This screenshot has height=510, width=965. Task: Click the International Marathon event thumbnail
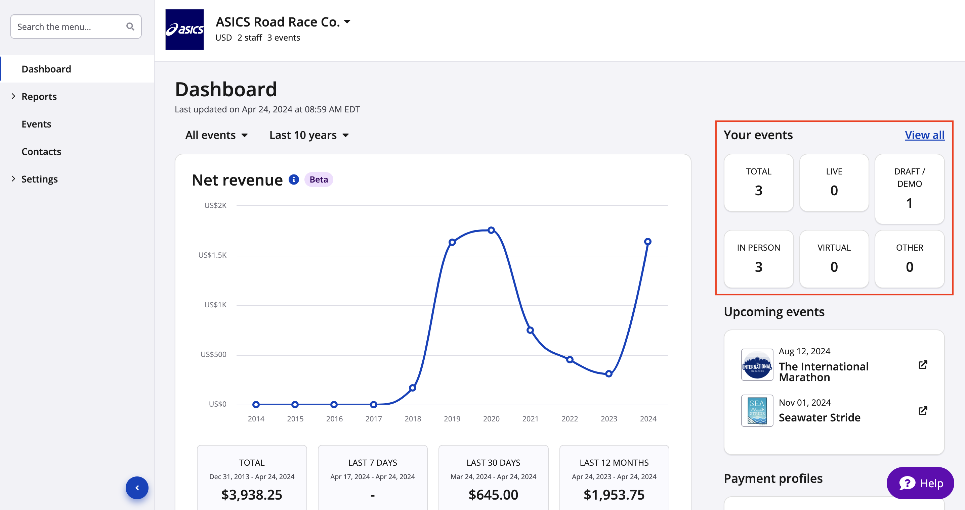pyautogui.click(x=757, y=365)
